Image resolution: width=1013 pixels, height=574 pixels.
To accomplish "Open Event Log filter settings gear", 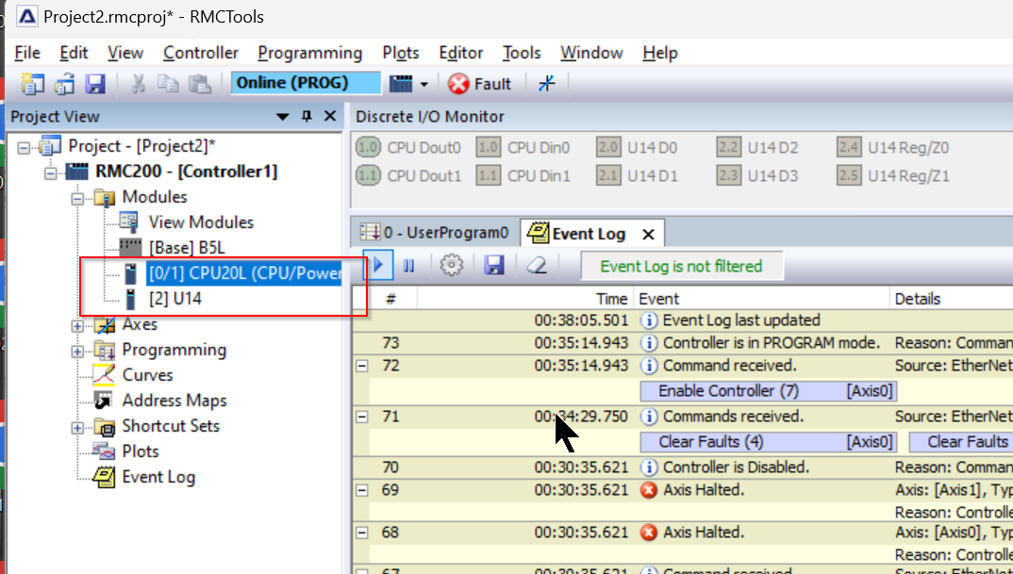I will (x=452, y=266).
